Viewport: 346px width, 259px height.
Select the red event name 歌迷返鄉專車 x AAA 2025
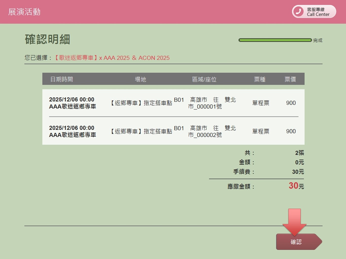click(x=112, y=58)
